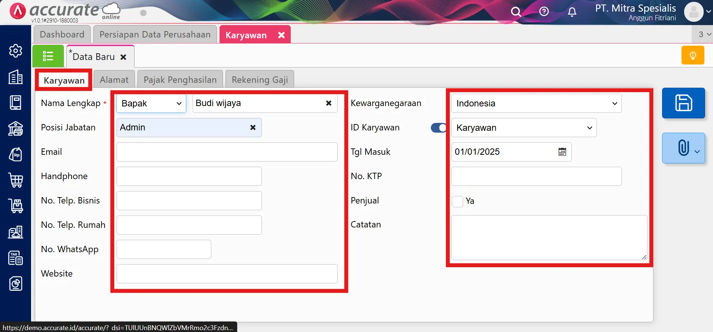
Task: Toggle the ID Karyawan automatic switch
Action: (438, 128)
